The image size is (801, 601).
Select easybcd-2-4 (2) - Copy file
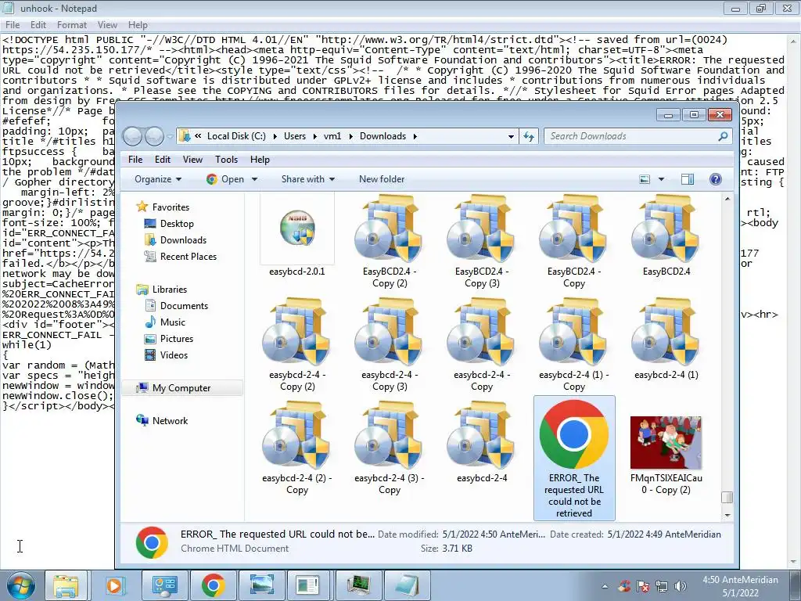click(x=297, y=448)
